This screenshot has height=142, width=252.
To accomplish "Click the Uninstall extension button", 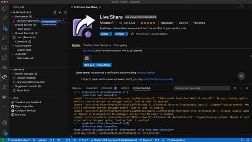I will pos(120,34).
